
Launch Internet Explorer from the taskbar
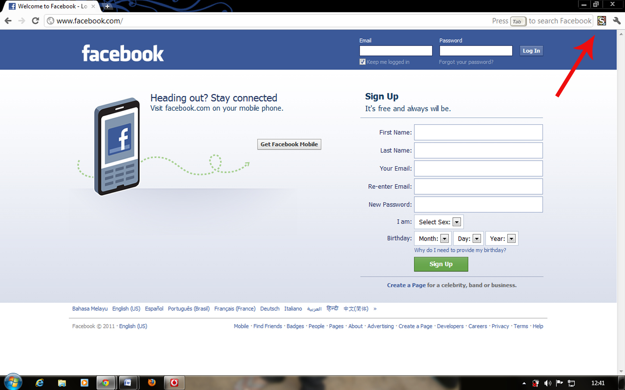39,383
